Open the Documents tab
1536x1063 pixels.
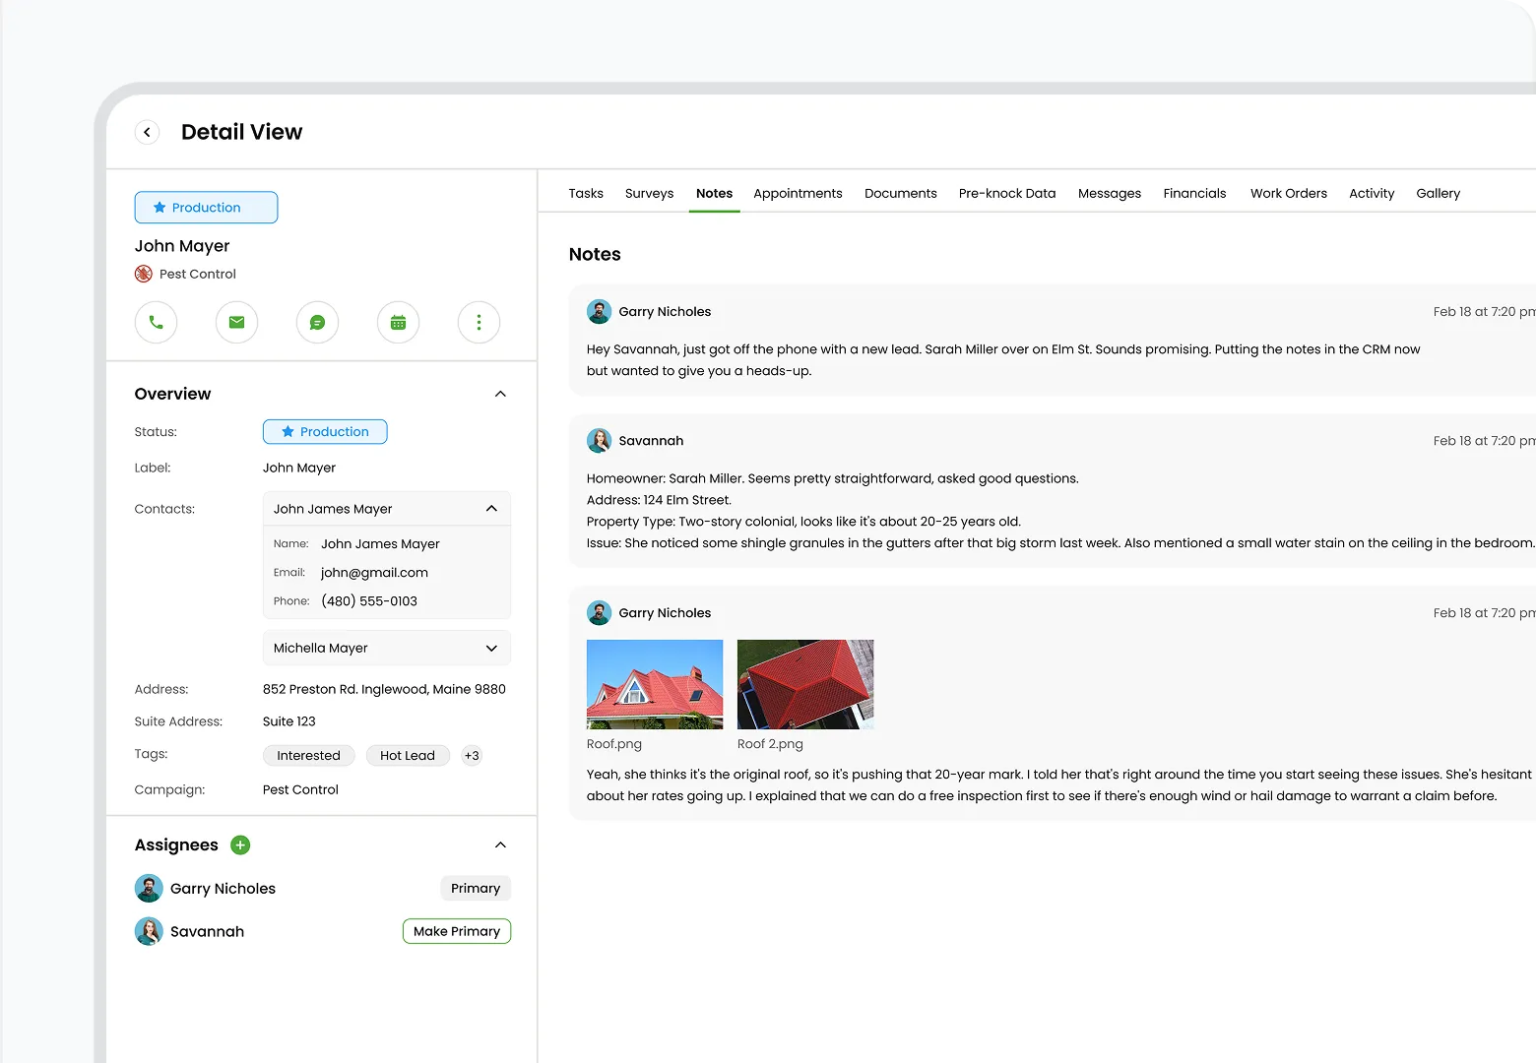click(901, 193)
